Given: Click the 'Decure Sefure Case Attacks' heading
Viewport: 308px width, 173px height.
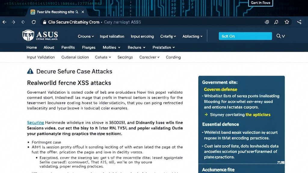Looking at the screenshot, I should [x=74, y=71].
